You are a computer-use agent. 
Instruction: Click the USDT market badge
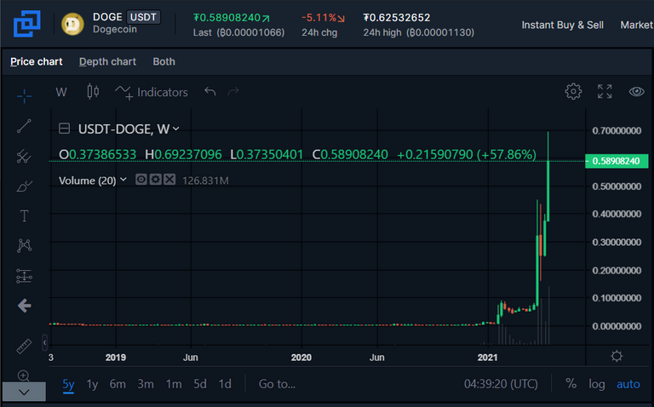point(143,17)
